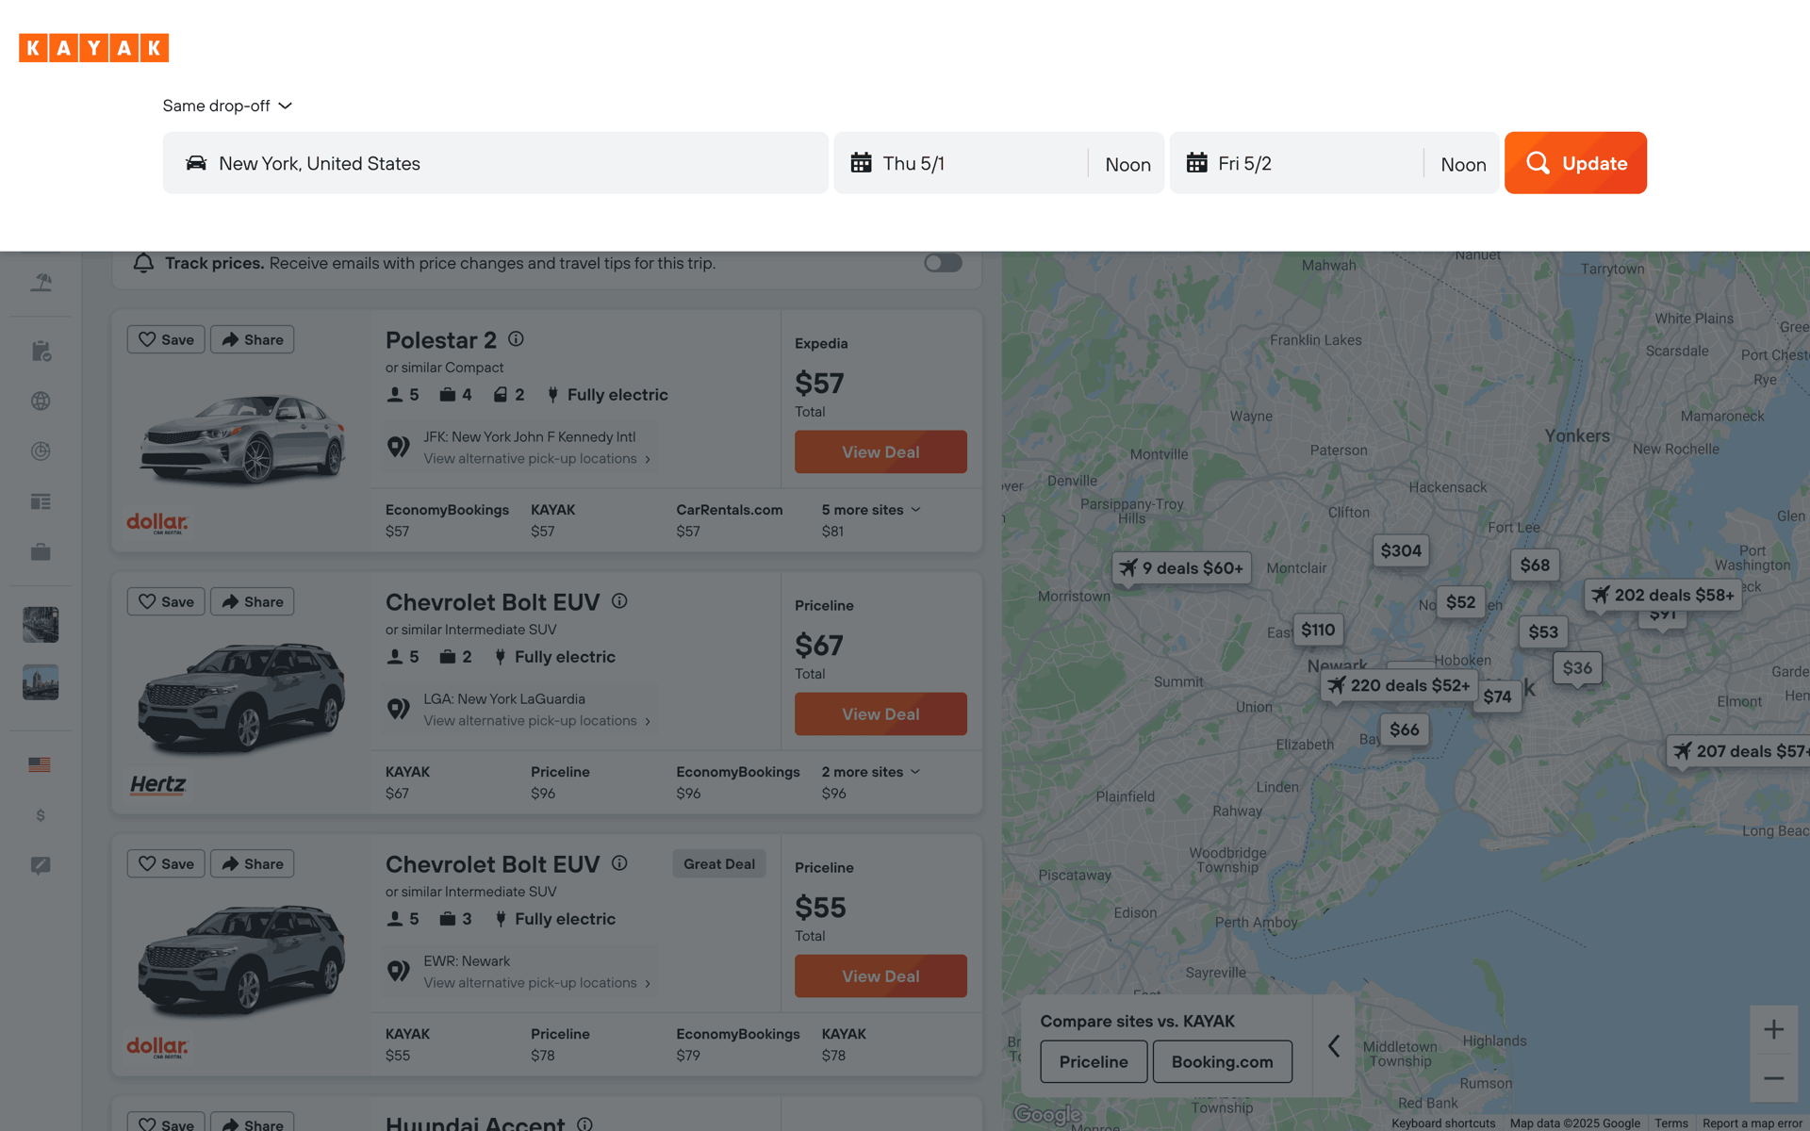This screenshot has height=1131, width=1810.
Task: Open the radar flight tracker icon in sidebar
Action: point(41,451)
